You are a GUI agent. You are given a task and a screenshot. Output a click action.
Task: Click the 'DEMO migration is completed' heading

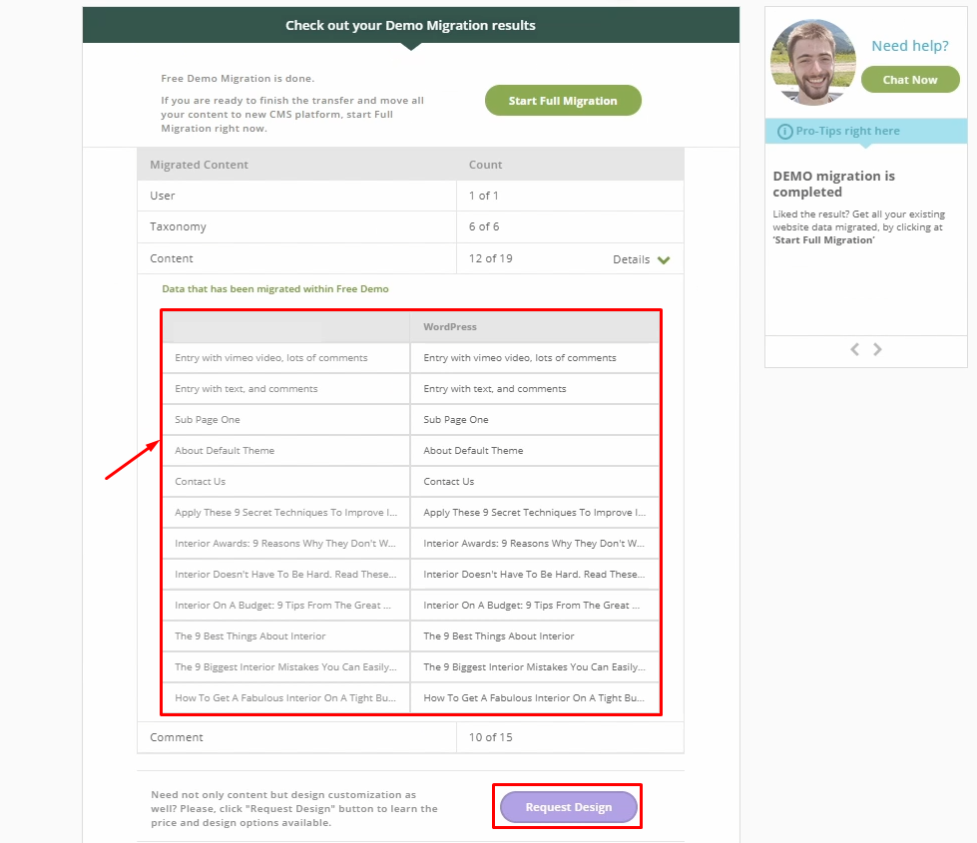pos(833,184)
